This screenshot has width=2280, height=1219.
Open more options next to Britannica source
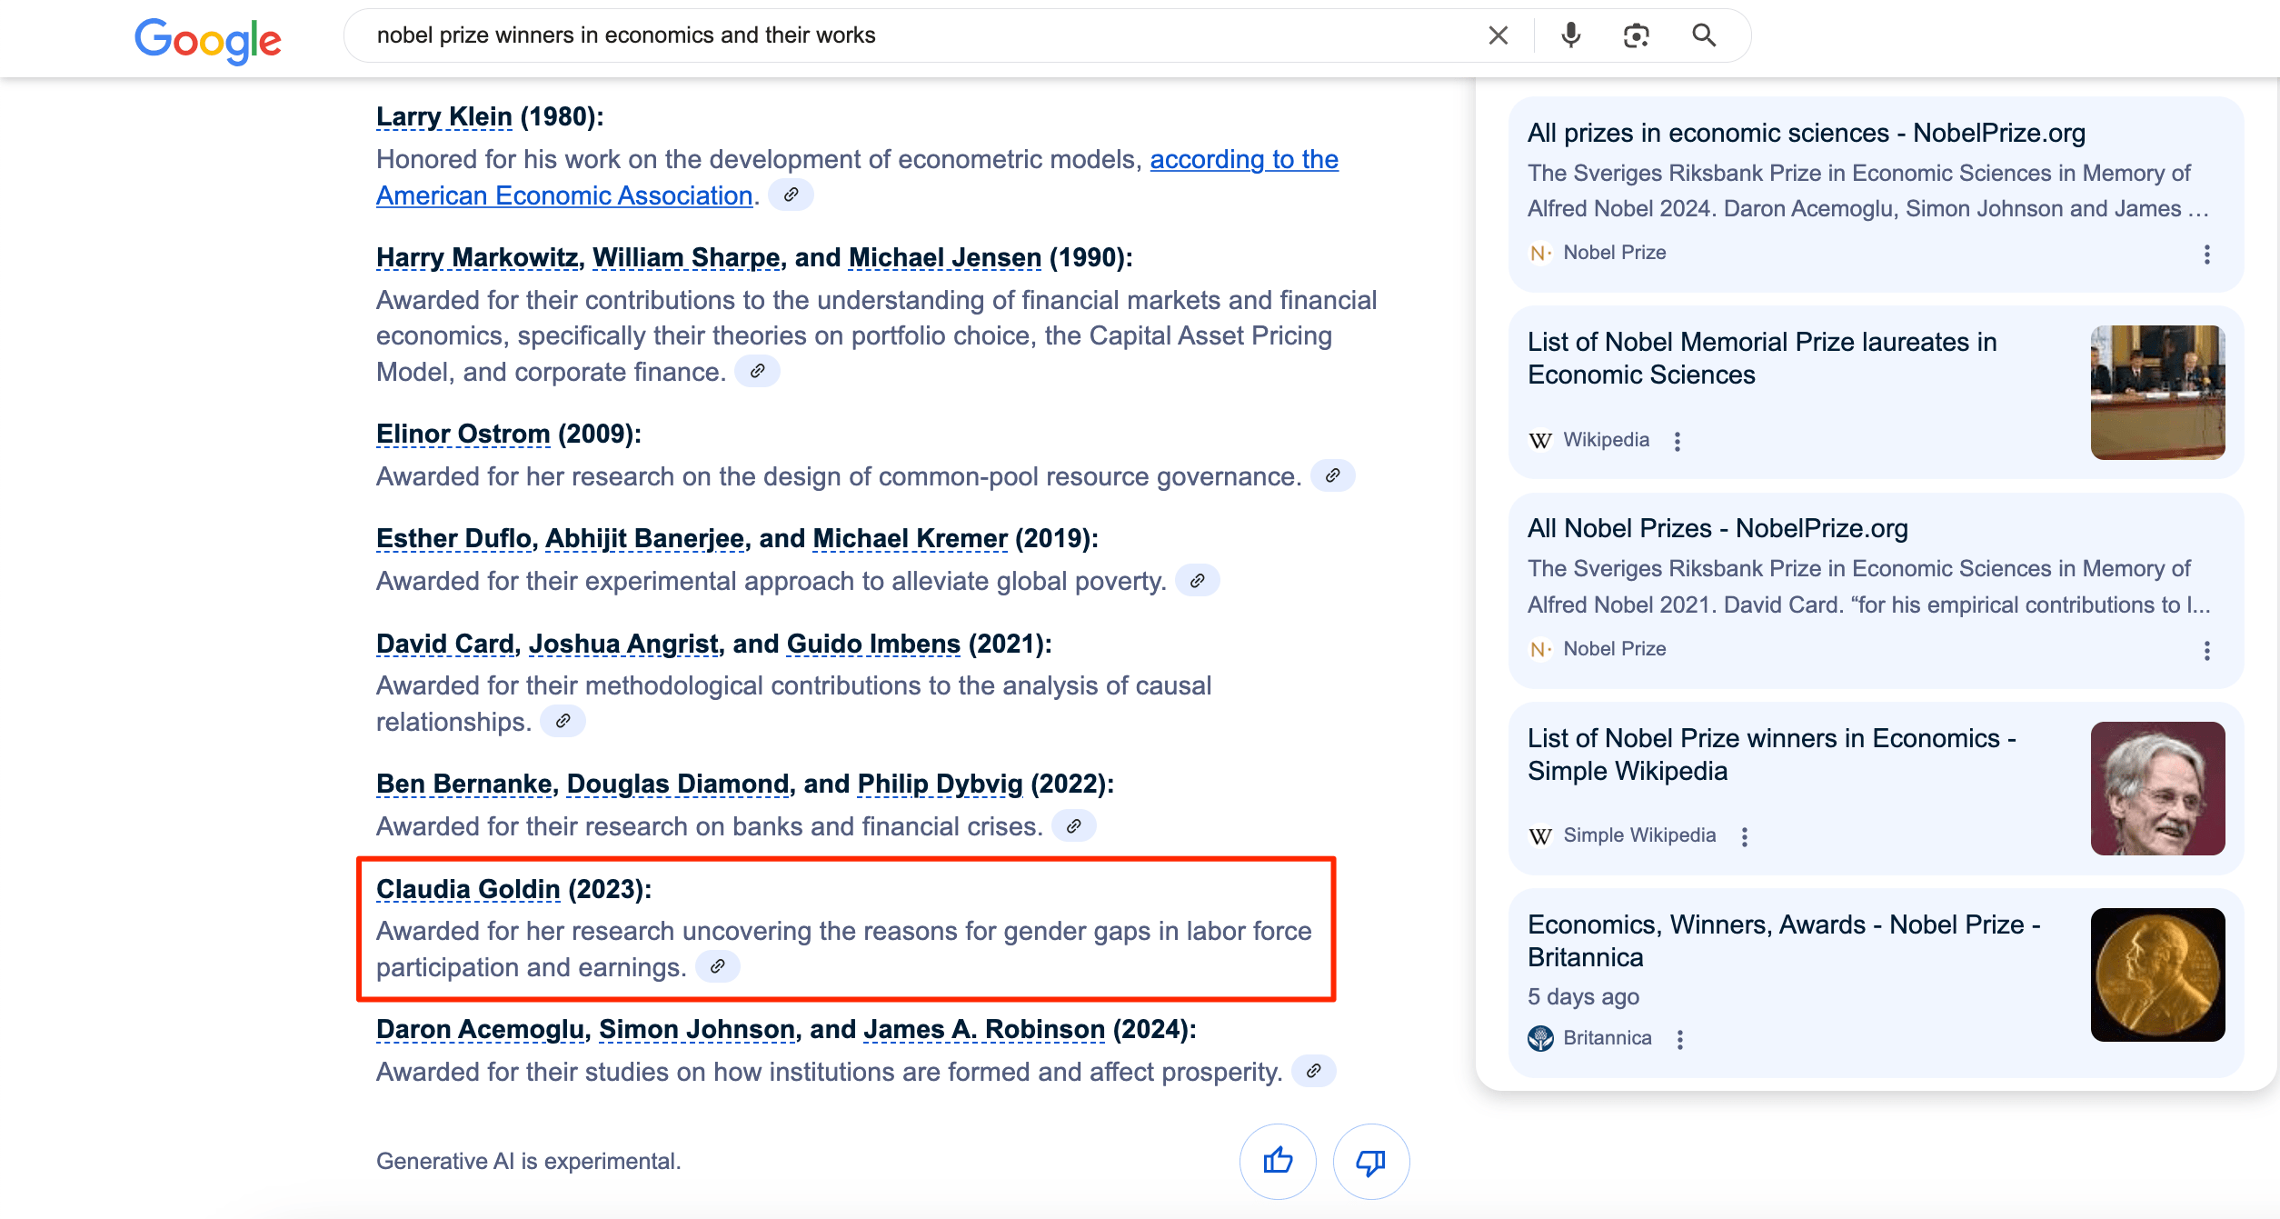coord(1679,1039)
